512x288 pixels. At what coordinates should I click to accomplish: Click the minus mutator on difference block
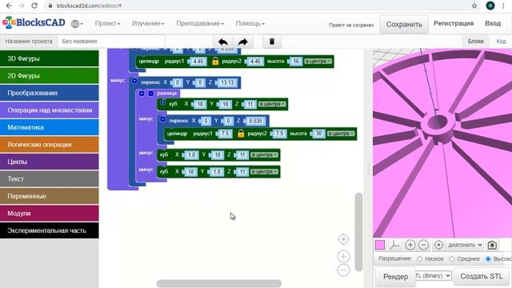point(151,94)
